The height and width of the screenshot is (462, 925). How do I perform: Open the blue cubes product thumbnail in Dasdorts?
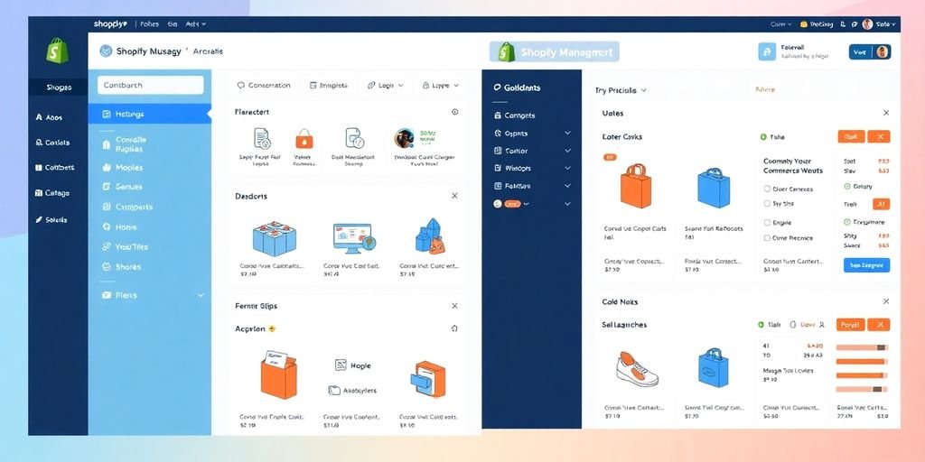[275, 238]
